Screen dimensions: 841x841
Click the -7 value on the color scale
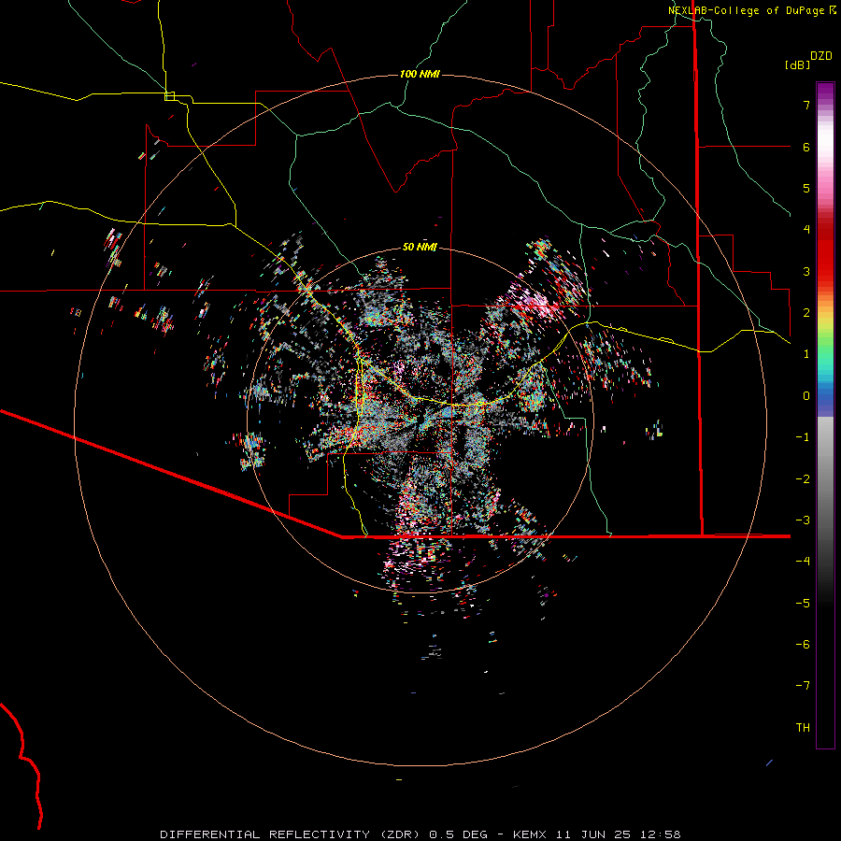[x=803, y=686]
